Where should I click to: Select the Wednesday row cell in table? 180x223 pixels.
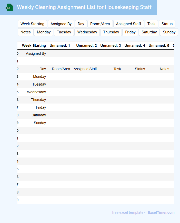[x=36, y=92]
